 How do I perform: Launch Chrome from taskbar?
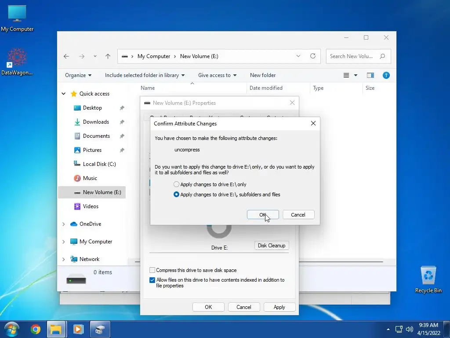pos(36,329)
